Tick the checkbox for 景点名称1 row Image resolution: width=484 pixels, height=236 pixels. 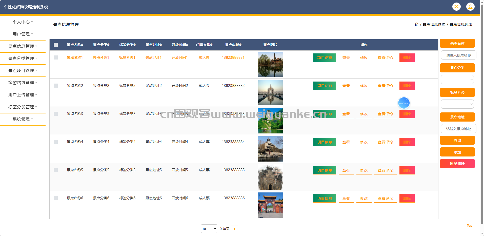pos(56,58)
